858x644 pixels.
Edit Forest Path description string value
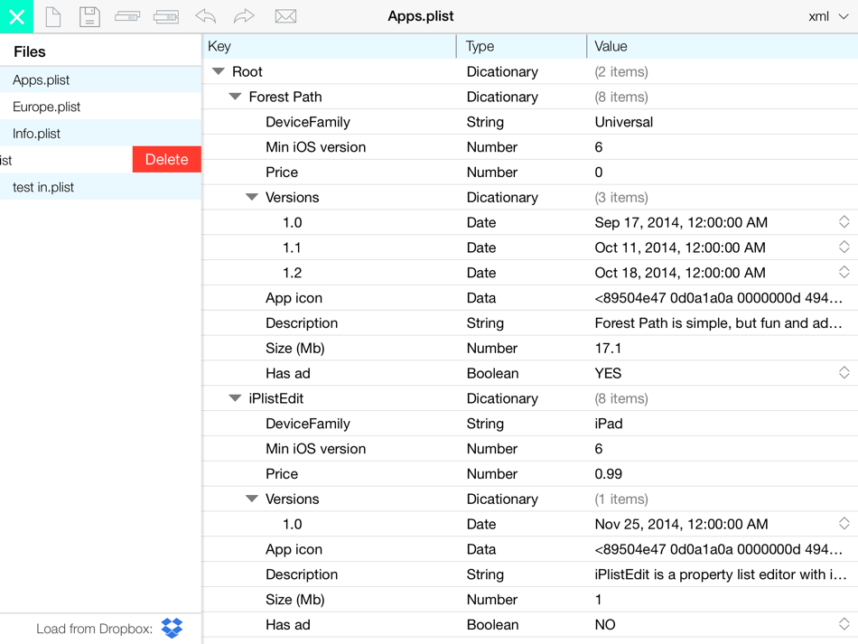pyautogui.click(x=718, y=322)
